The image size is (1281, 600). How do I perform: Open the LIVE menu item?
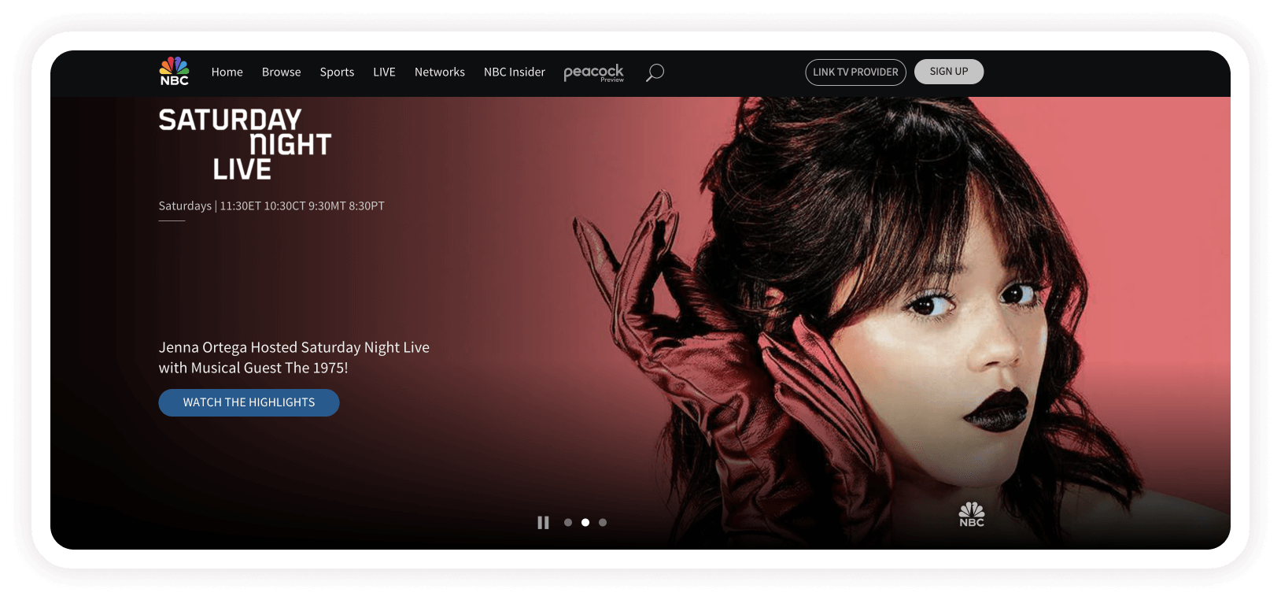pyautogui.click(x=384, y=72)
